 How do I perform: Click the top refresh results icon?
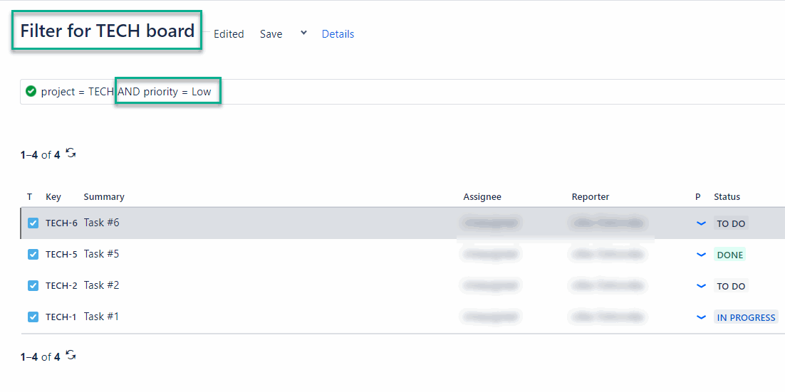coord(71,153)
